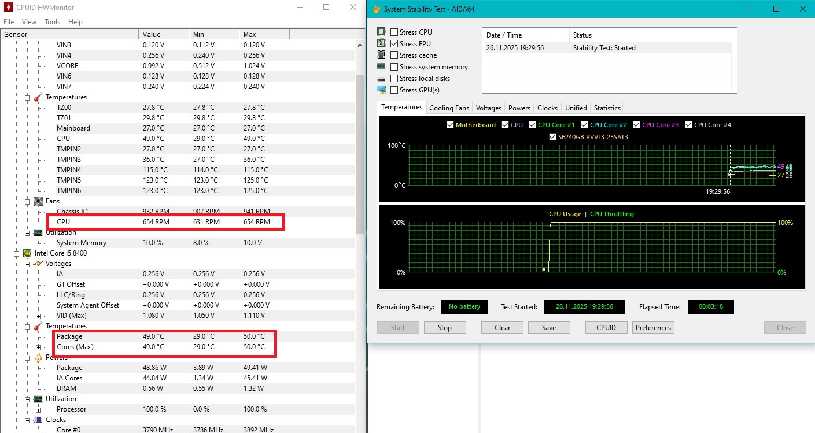Toggle the CPU Core #4 graph checkbox
The width and height of the screenshot is (815, 433).
(x=689, y=125)
